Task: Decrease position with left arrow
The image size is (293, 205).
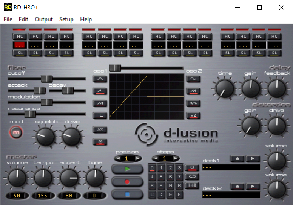Action: pyautogui.click(x=117, y=158)
